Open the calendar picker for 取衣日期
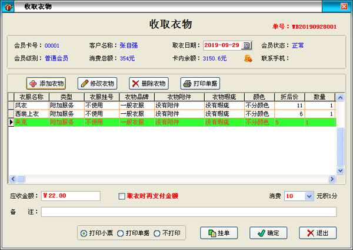This screenshot has height=250, width=353. click(x=247, y=45)
